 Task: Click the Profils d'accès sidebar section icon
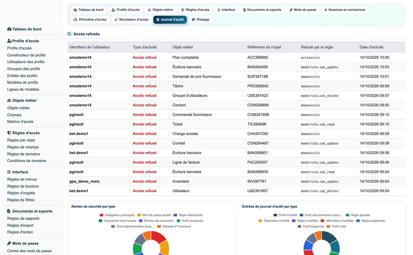click(x=10, y=41)
